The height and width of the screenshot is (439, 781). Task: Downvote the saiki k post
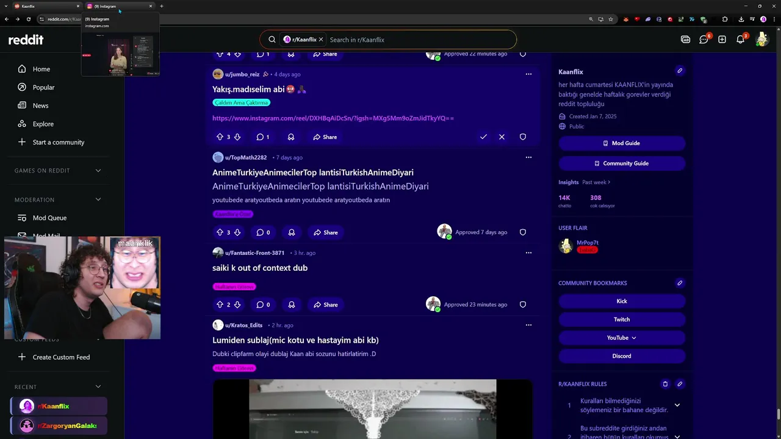(x=237, y=305)
